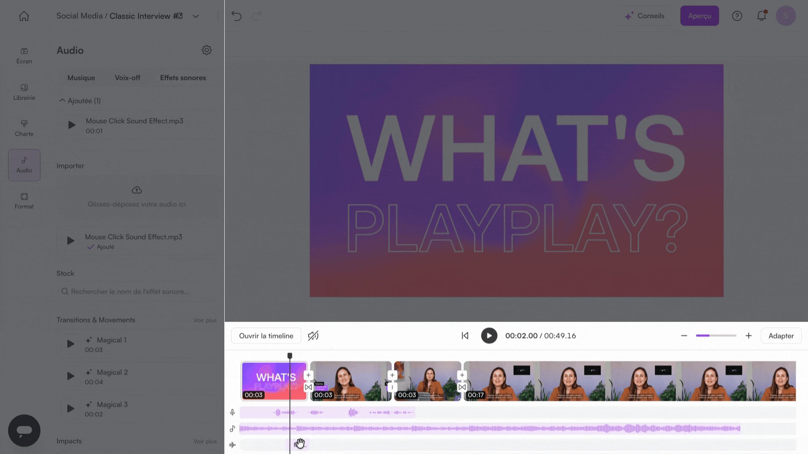This screenshot has width=808, height=454.
Task: Expand project name dropdown chevron
Action: 196,16
